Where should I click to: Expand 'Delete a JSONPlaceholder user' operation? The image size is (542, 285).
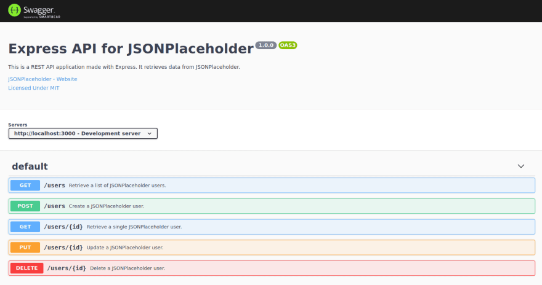[x=272, y=268]
